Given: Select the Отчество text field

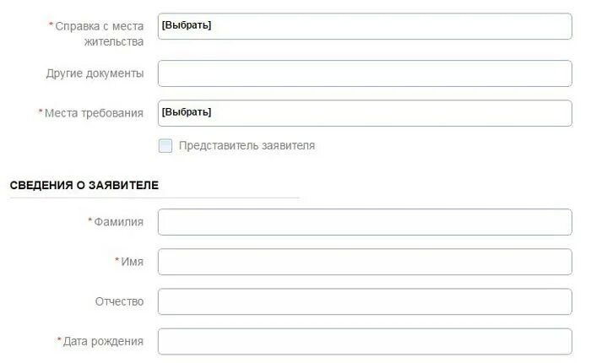Looking at the screenshot, I should (365, 301).
